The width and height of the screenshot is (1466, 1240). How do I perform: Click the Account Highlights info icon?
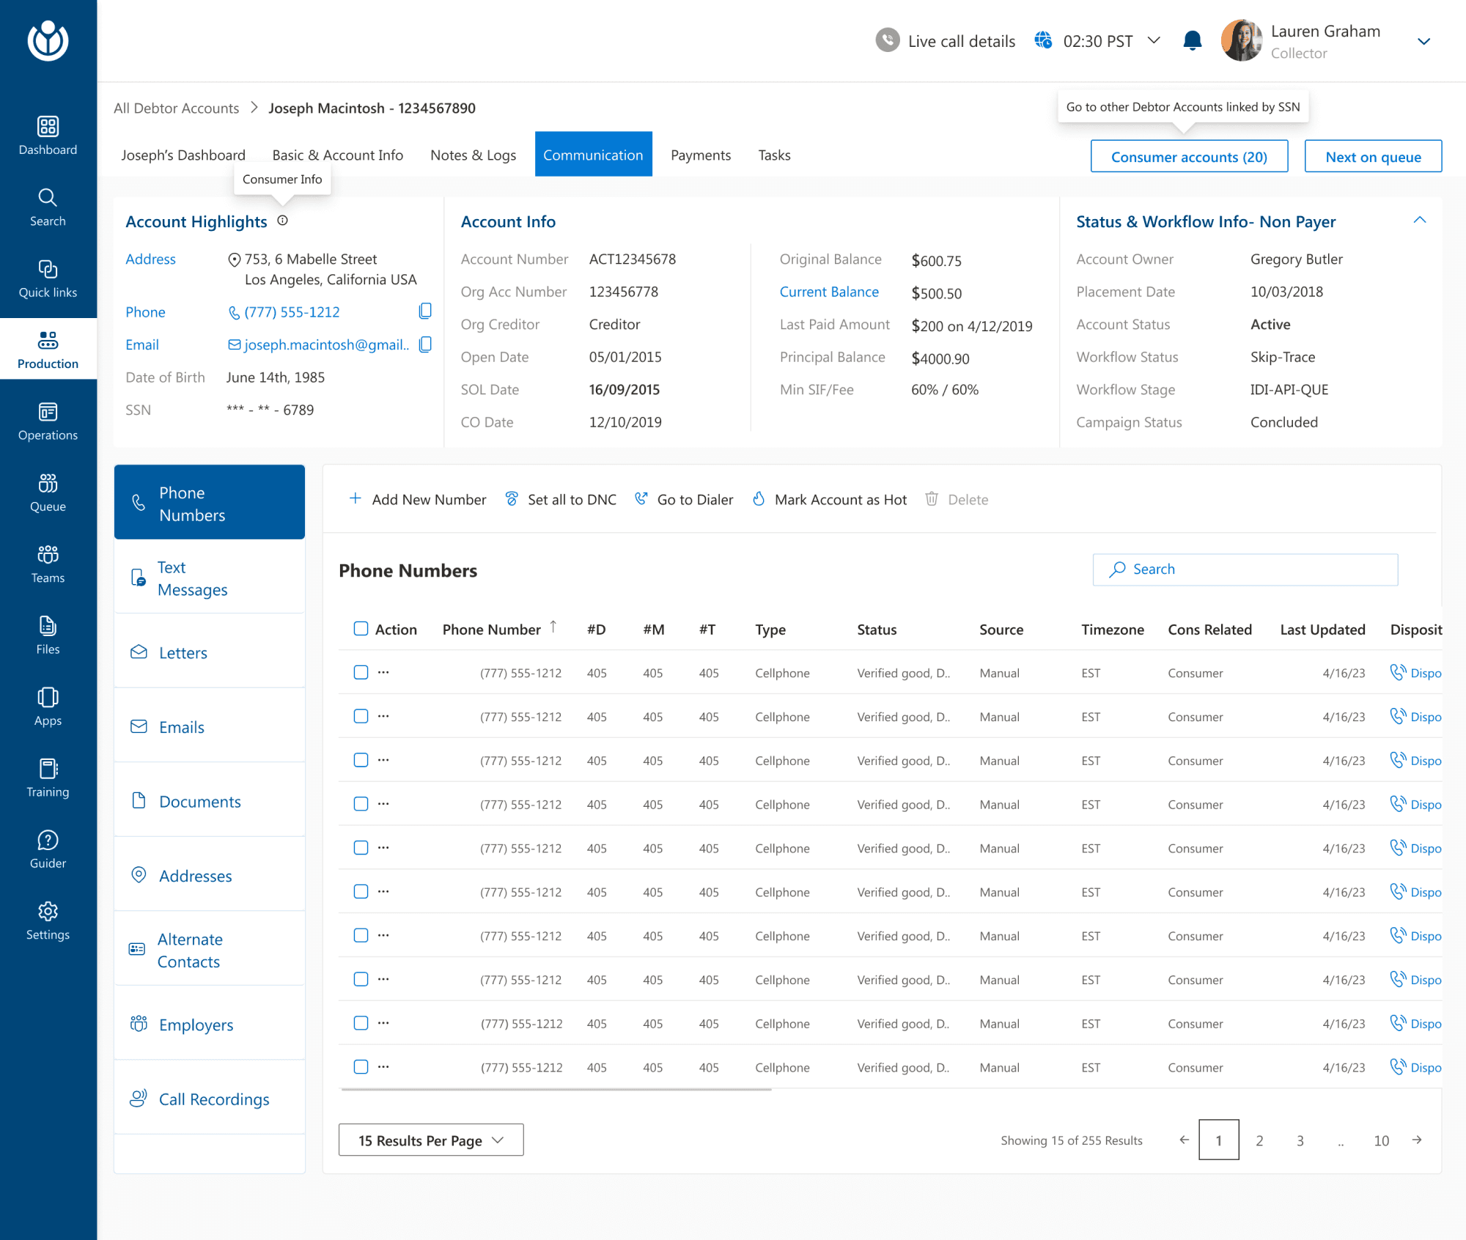[x=283, y=221]
